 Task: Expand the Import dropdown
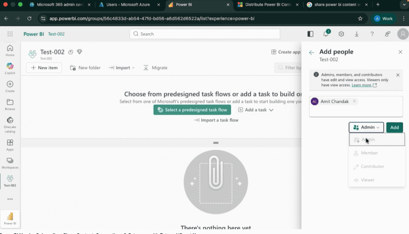[x=121, y=67]
